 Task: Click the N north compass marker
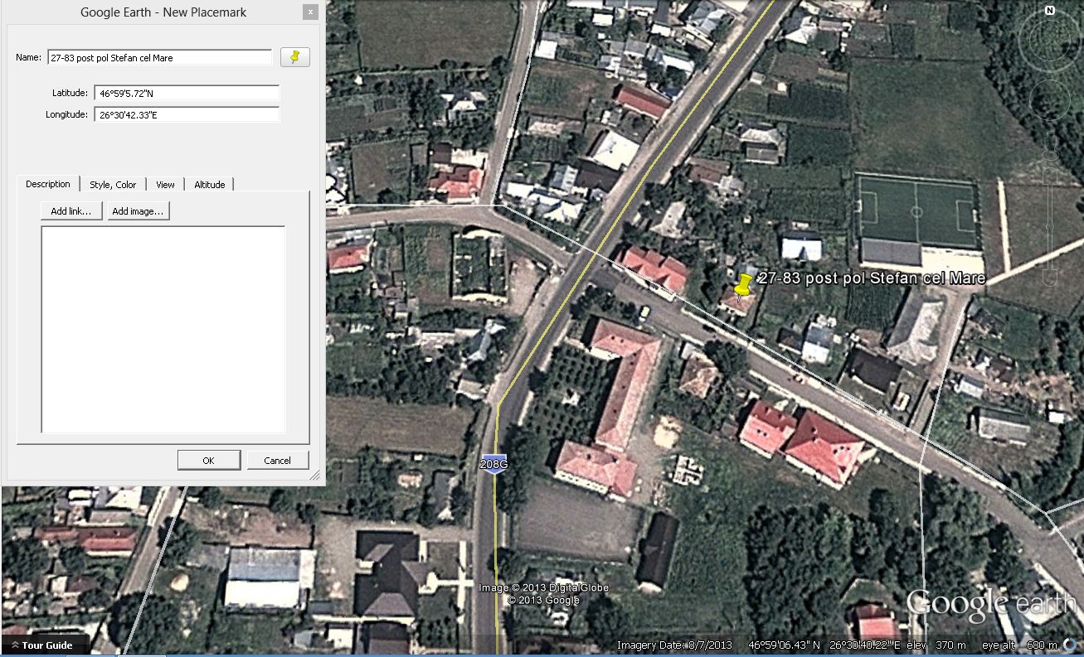tap(1050, 11)
